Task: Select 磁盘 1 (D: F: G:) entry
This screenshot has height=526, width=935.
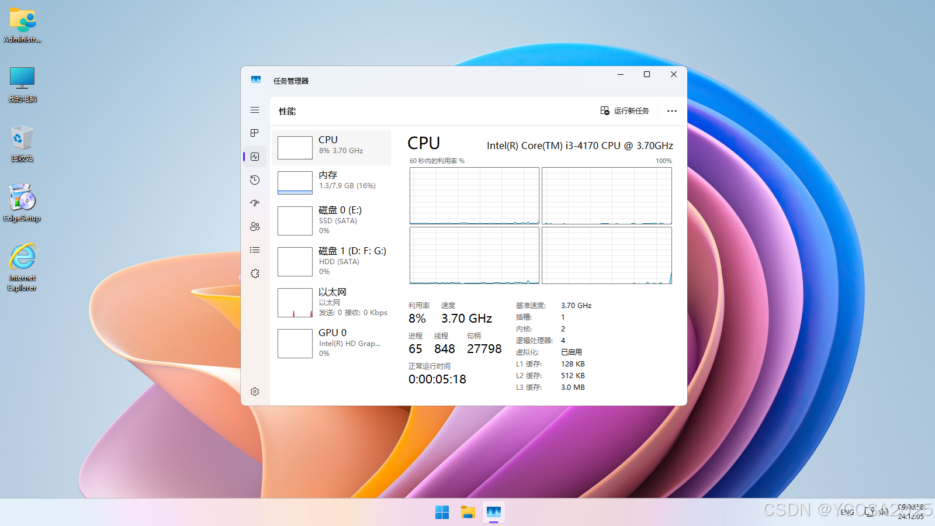Action: point(331,262)
